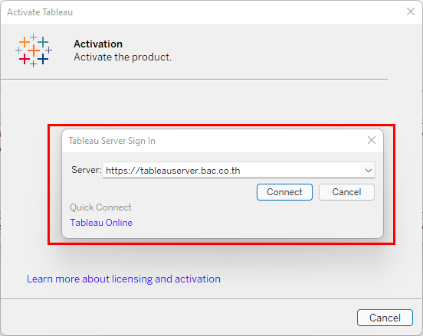
Task: Select the bold Activation heading
Action: click(98, 44)
